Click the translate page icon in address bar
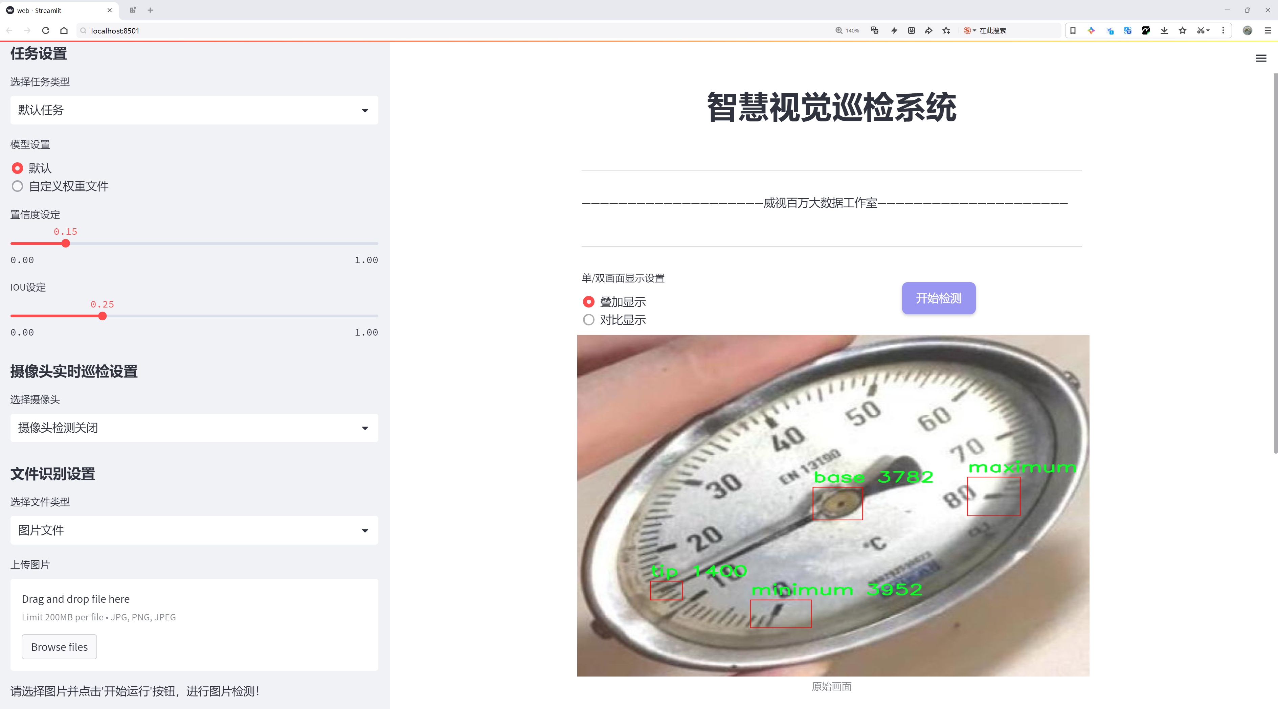This screenshot has width=1278, height=709. 875,31
